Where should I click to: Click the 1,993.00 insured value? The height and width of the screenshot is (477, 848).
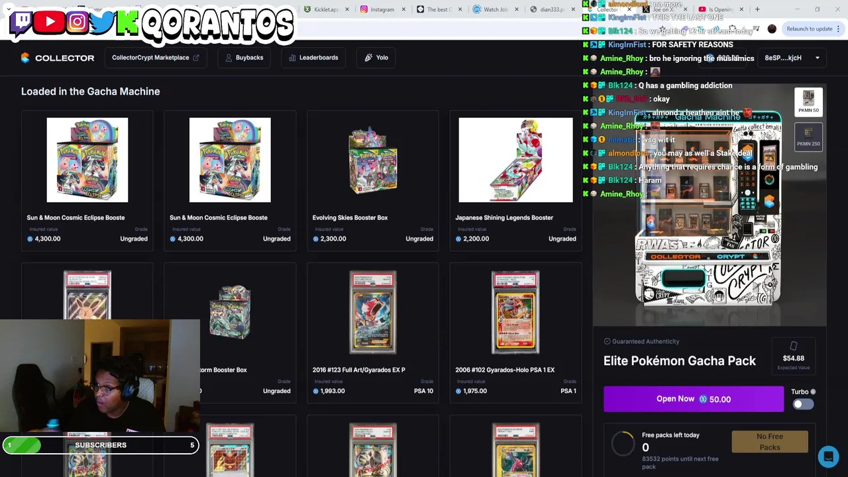click(332, 391)
